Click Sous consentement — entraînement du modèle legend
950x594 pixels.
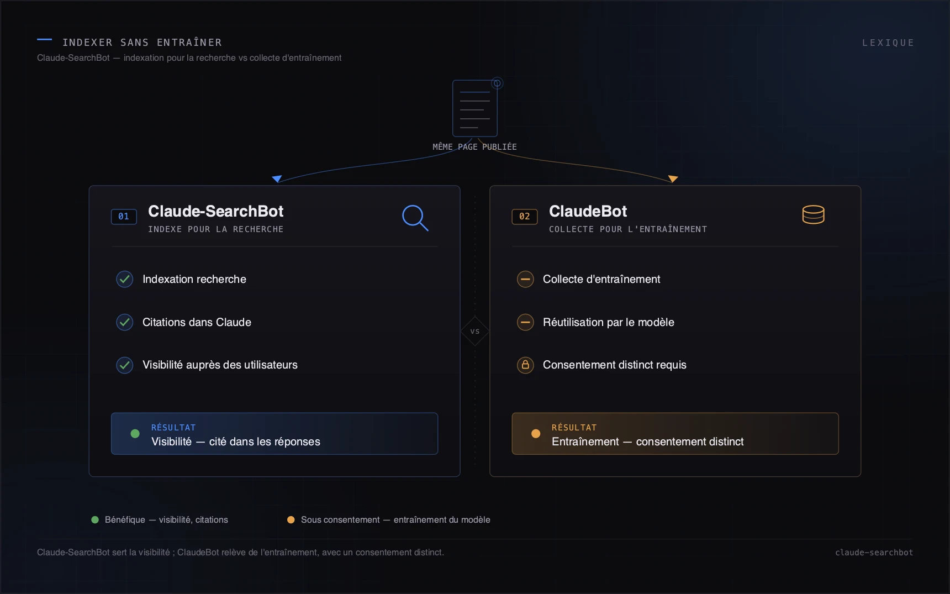pyautogui.click(x=395, y=520)
